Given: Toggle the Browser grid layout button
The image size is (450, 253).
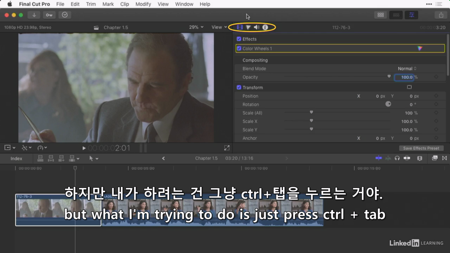Looking at the screenshot, I should (x=380, y=15).
